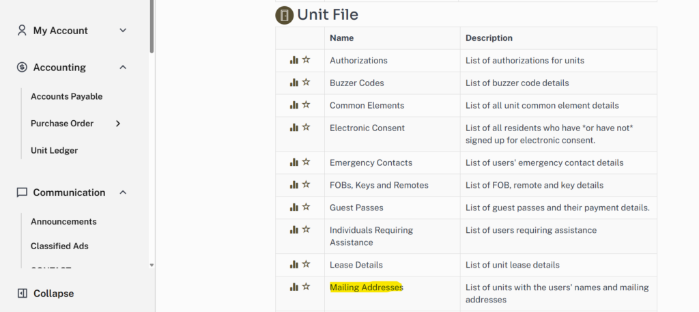Open the Mailing Addresses report link
This screenshot has width=699, height=312.
pyautogui.click(x=366, y=287)
